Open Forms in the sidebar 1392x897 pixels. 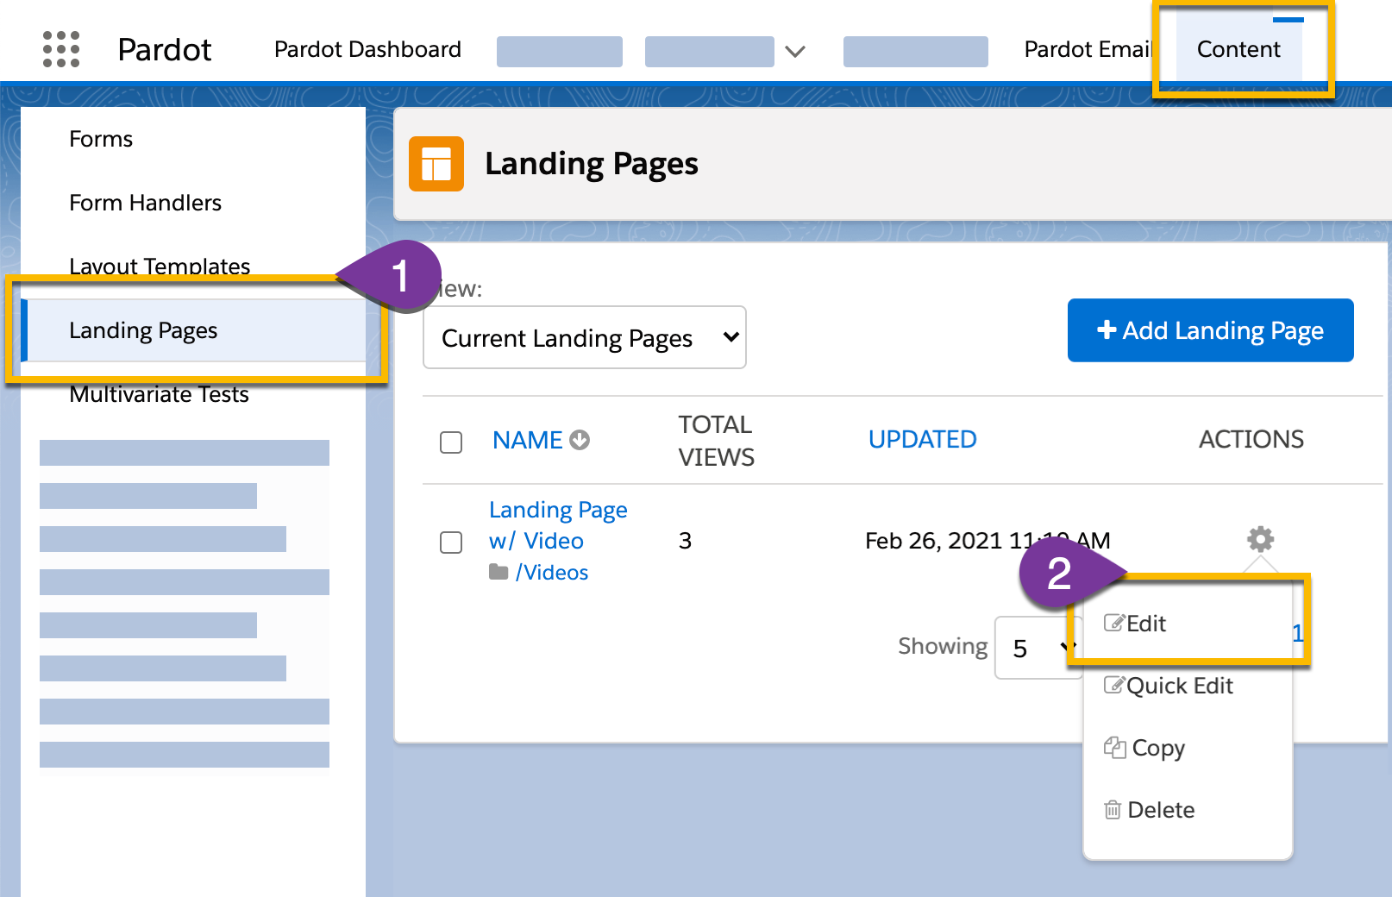pos(101,139)
